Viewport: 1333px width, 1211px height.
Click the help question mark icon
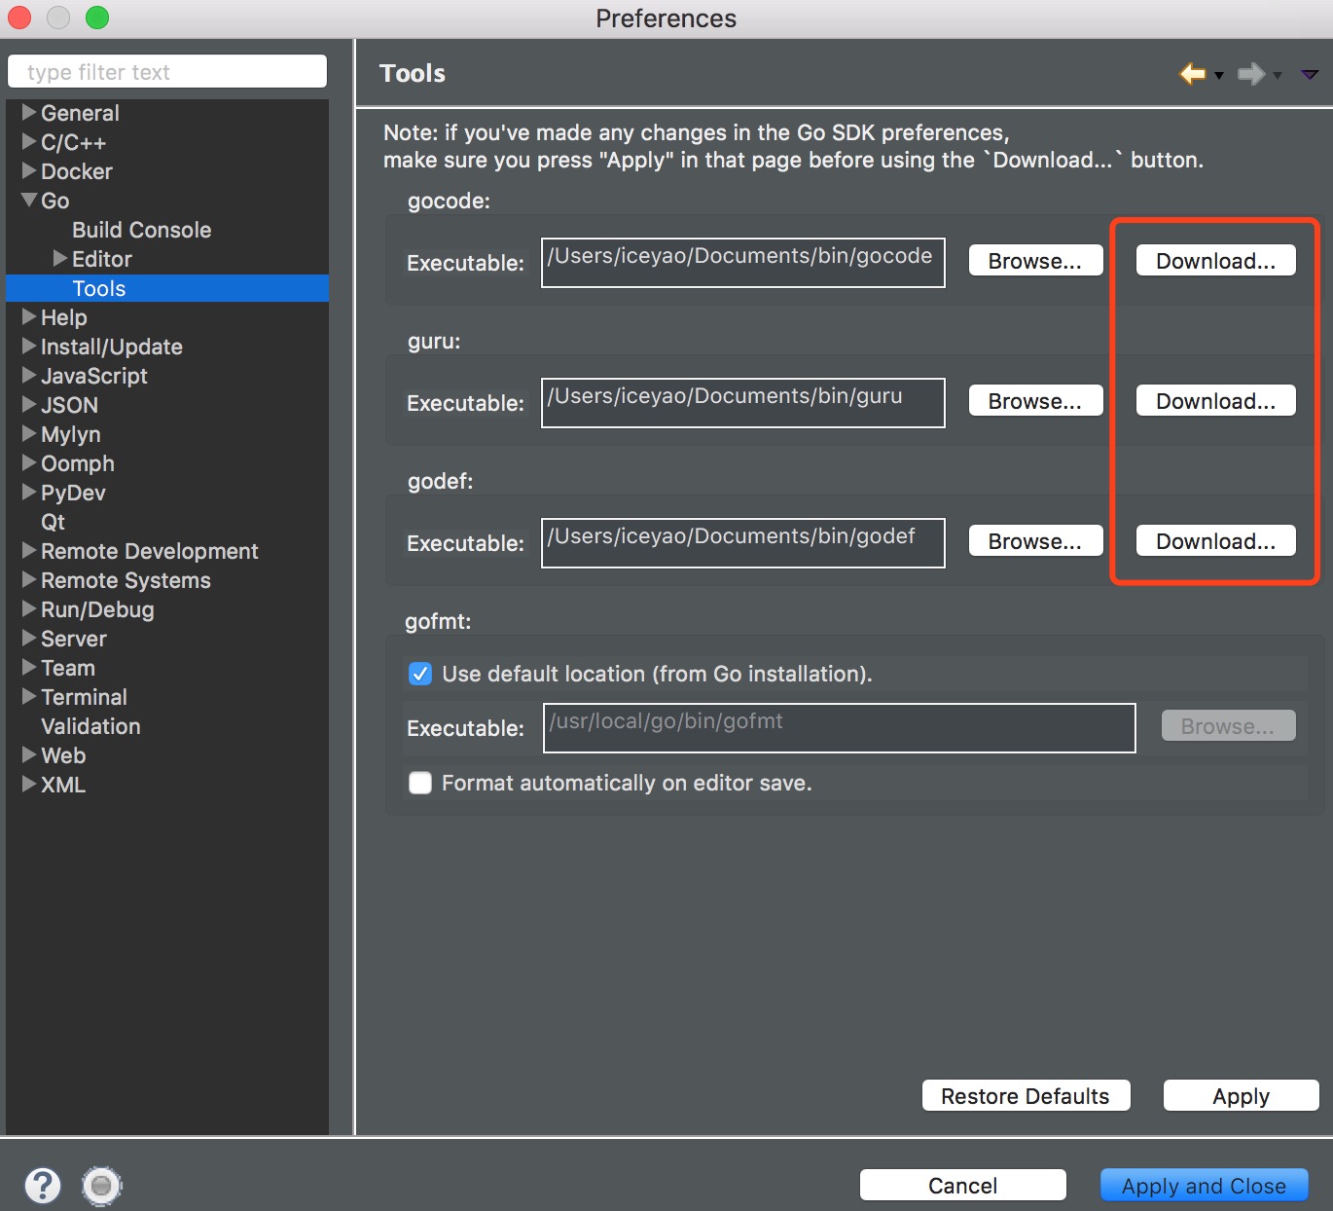[43, 1185]
